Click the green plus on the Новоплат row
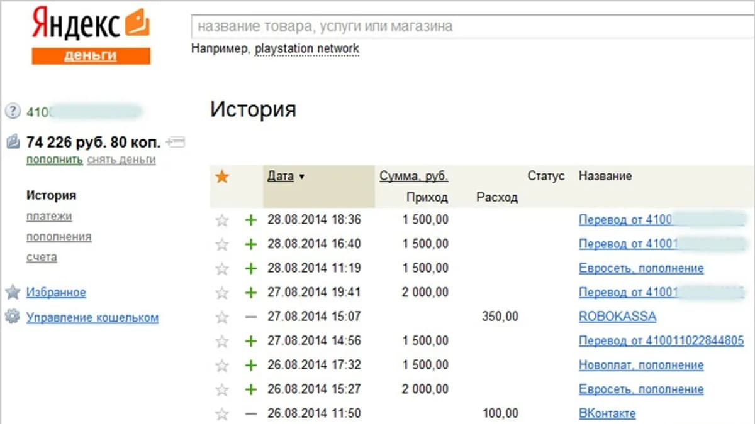 click(x=251, y=366)
